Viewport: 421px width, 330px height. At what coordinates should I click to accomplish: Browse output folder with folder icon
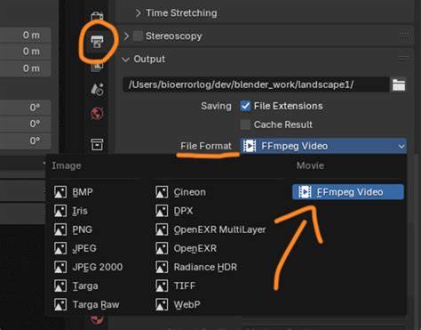click(x=399, y=85)
